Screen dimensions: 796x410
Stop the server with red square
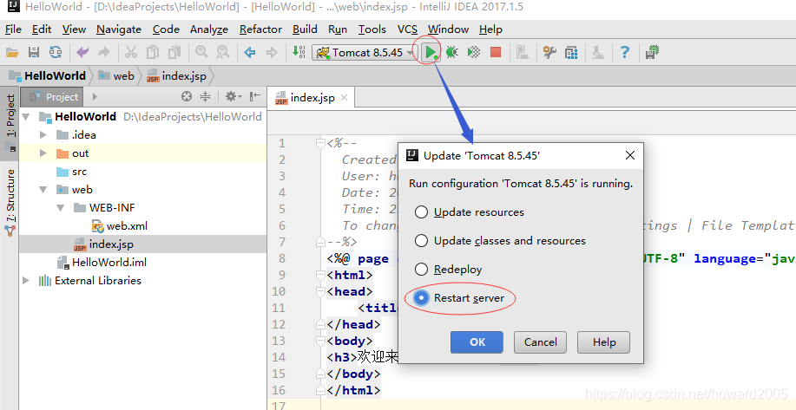(496, 52)
